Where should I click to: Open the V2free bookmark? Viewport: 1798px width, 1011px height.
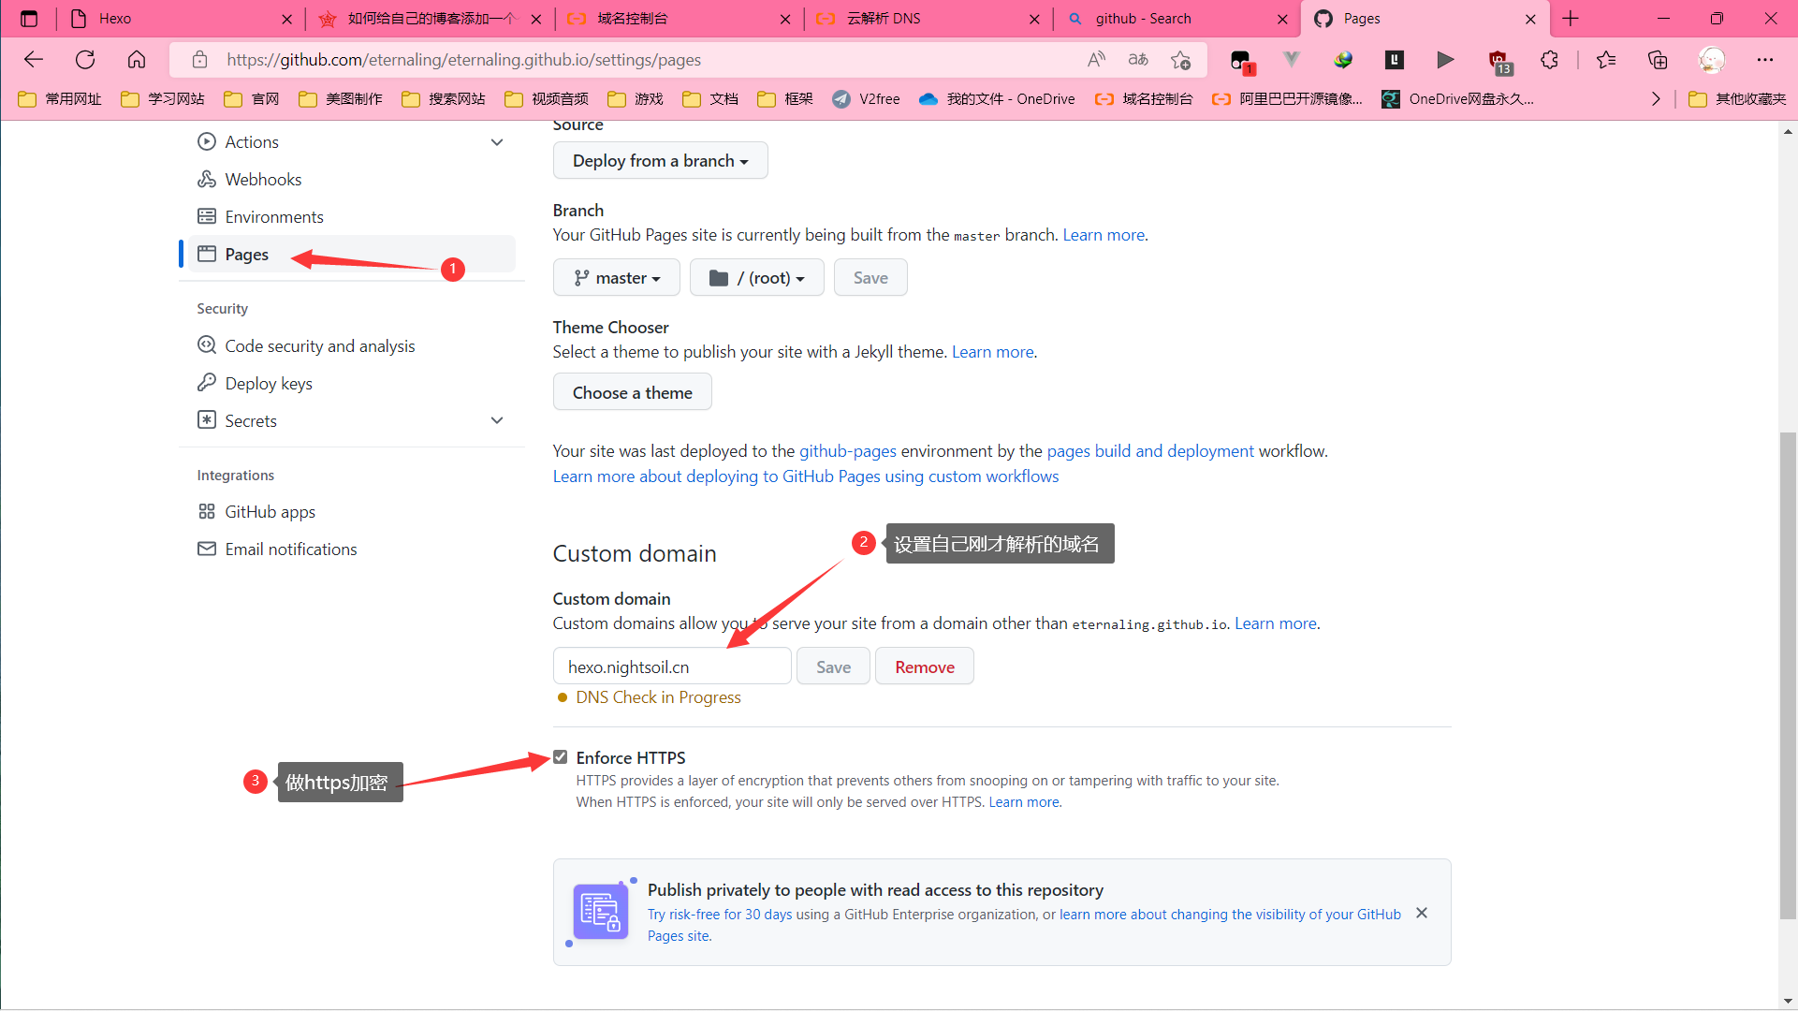point(866,99)
